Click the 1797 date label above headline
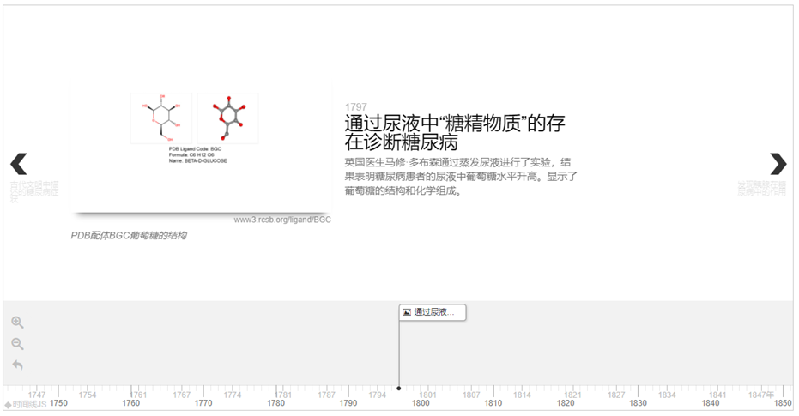Image resolution: width=799 pixels, height=416 pixels. click(x=355, y=107)
